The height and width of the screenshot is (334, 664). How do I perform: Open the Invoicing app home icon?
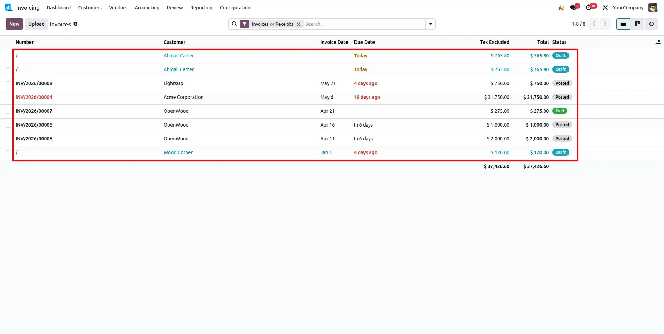tap(9, 8)
